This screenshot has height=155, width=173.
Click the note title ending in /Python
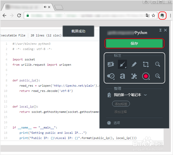(x=127, y=33)
